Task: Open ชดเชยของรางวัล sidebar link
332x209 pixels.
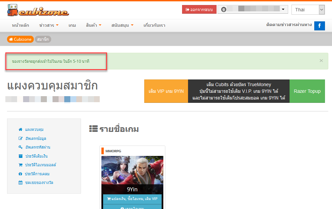Action: pyautogui.click(x=39, y=183)
